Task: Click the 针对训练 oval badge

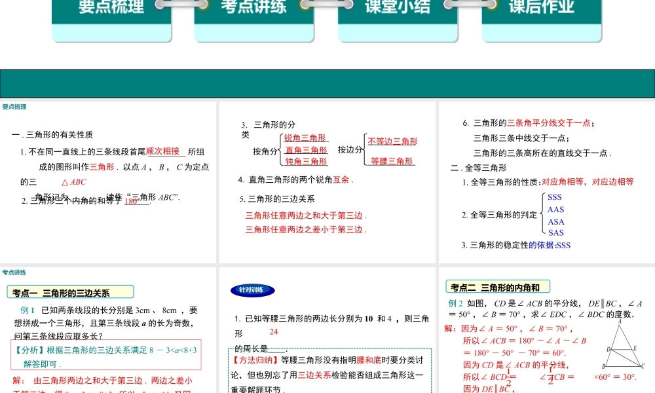Action: (x=253, y=290)
